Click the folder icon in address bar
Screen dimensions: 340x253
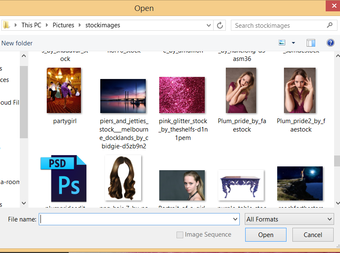(6, 25)
